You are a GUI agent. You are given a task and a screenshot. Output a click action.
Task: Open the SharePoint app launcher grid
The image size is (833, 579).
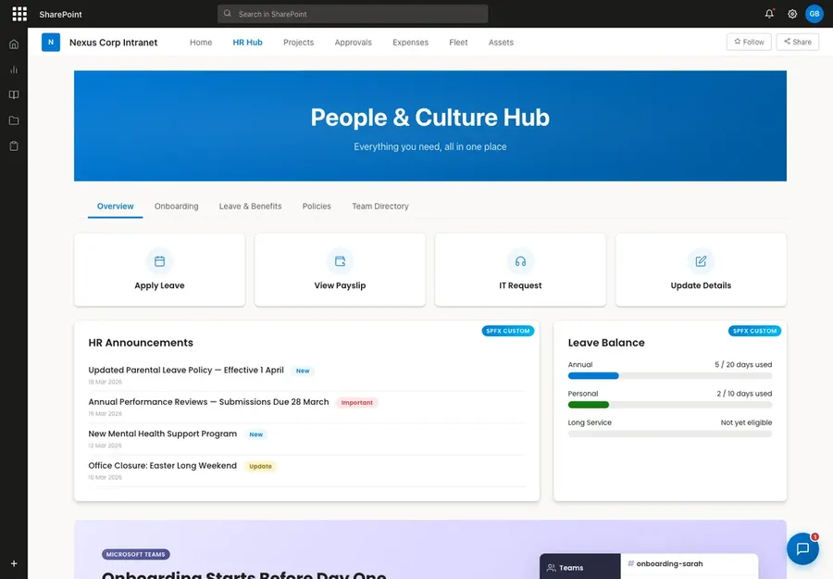pyautogui.click(x=19, y=14)
